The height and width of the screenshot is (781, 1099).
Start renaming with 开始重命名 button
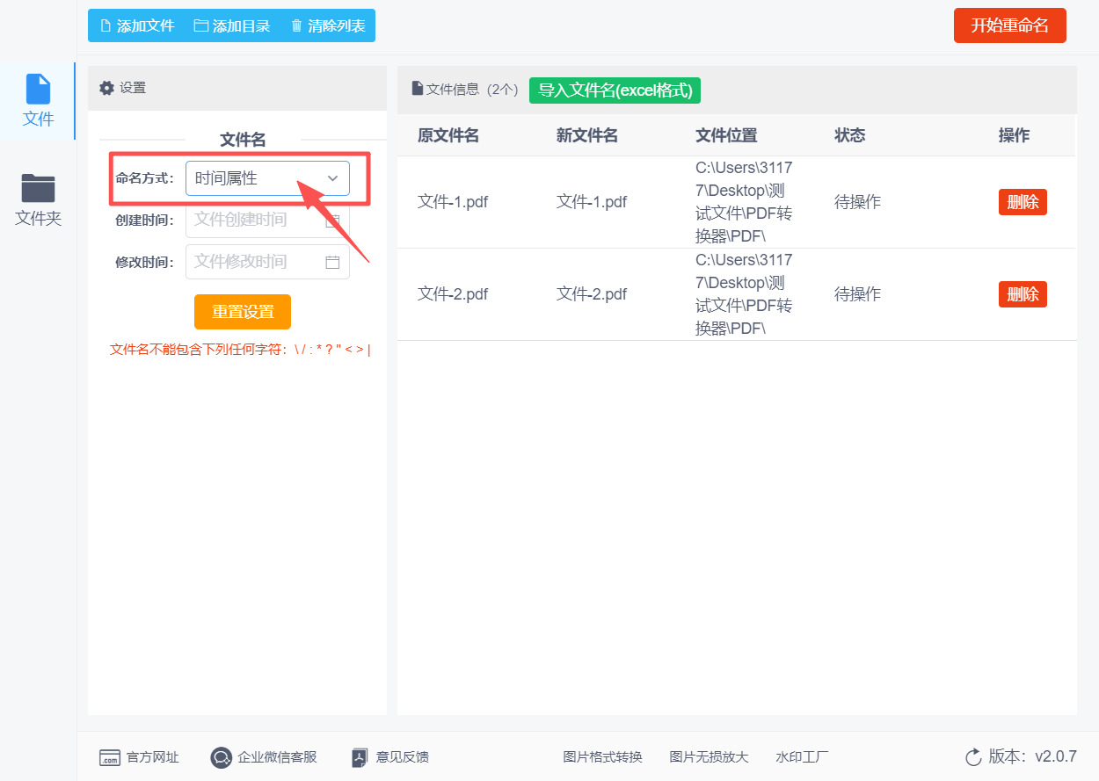coord(1009,25)
